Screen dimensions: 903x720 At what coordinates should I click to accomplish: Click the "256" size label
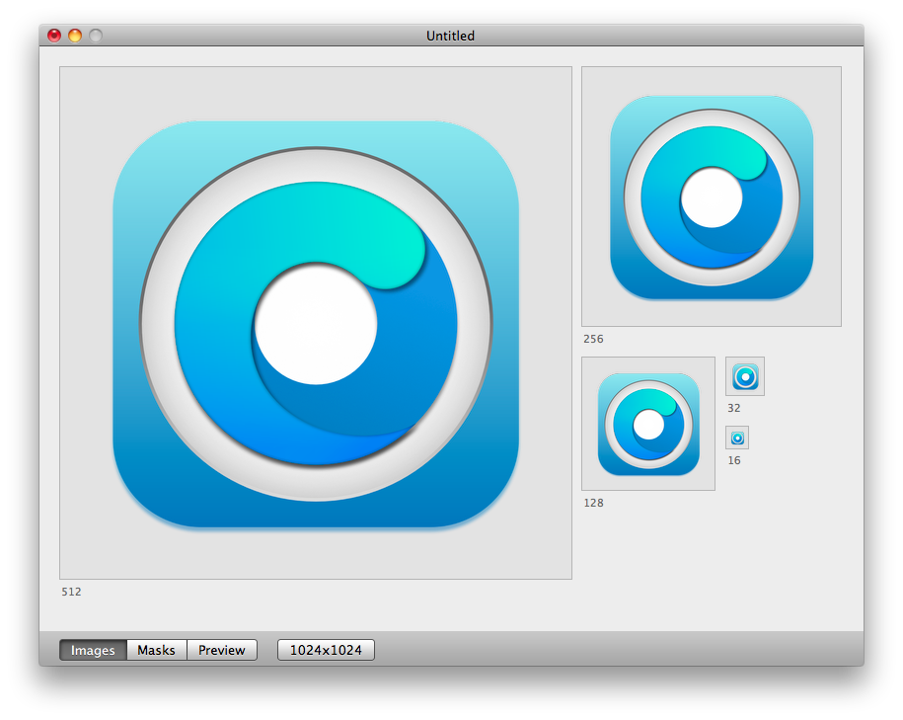(x=593, y=339)
